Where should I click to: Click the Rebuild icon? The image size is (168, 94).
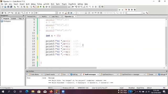point(46,7)
